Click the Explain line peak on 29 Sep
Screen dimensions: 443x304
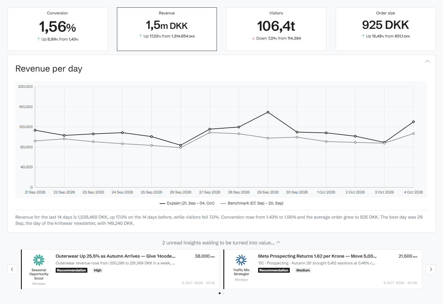[x=268, y=112]
